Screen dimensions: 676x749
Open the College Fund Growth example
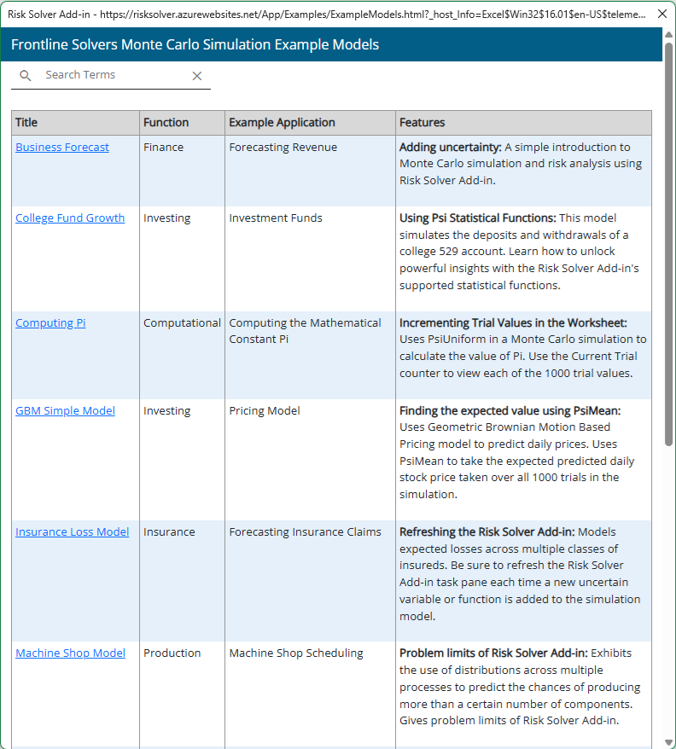click(70, 218)
